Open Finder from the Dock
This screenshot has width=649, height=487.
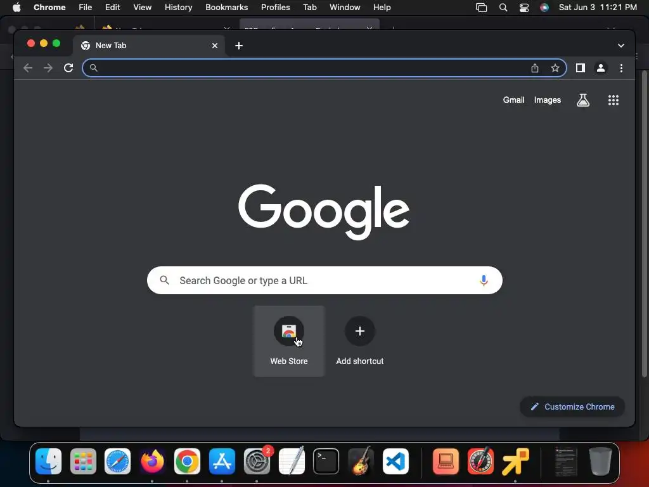pos(48,461)
